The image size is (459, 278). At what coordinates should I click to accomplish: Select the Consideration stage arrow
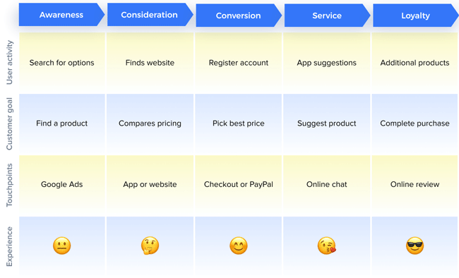click(150, 15)
